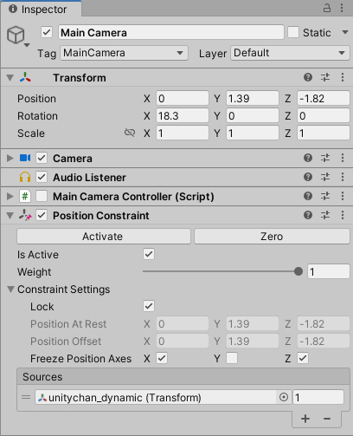Collapse the Constraint Settings foldout
This screenshot has height=436, width=353.
click(x=10, y=290)
